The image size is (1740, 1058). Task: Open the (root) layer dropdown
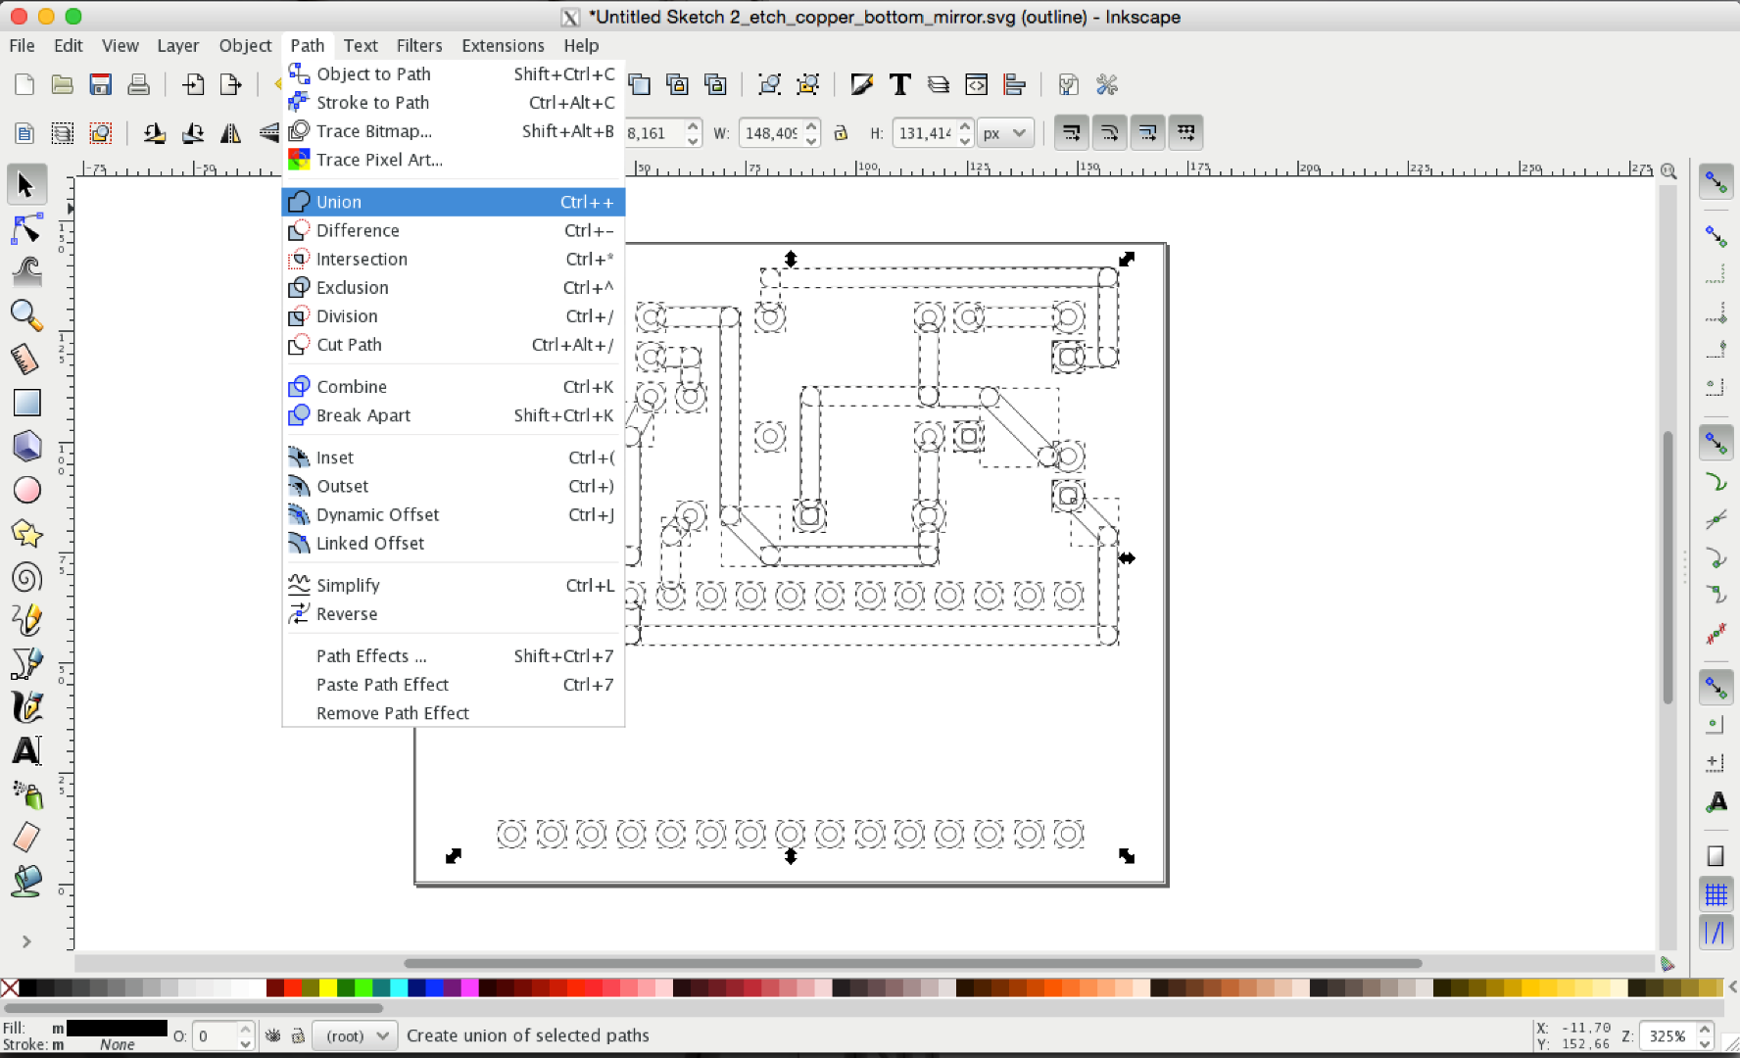click(356, 1035)
